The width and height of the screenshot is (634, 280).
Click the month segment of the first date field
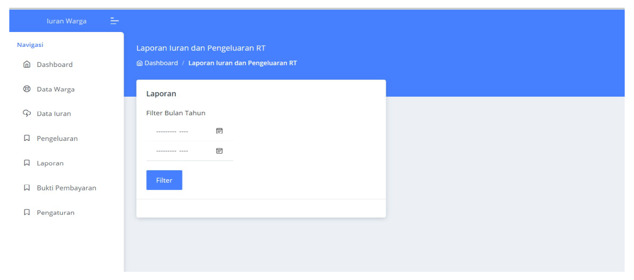click(166, 132)
